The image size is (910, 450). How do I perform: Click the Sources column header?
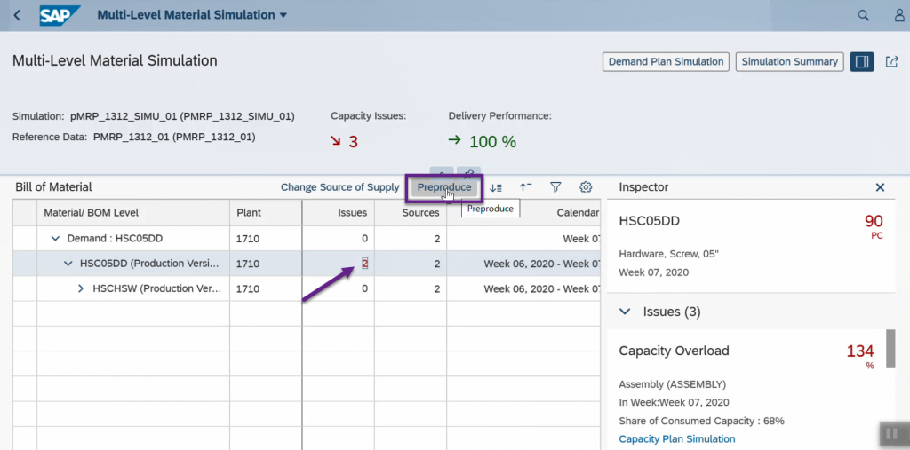[x=411, y=213]
